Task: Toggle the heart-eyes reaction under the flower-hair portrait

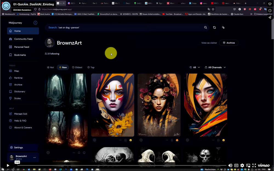Action: point(177,140)
